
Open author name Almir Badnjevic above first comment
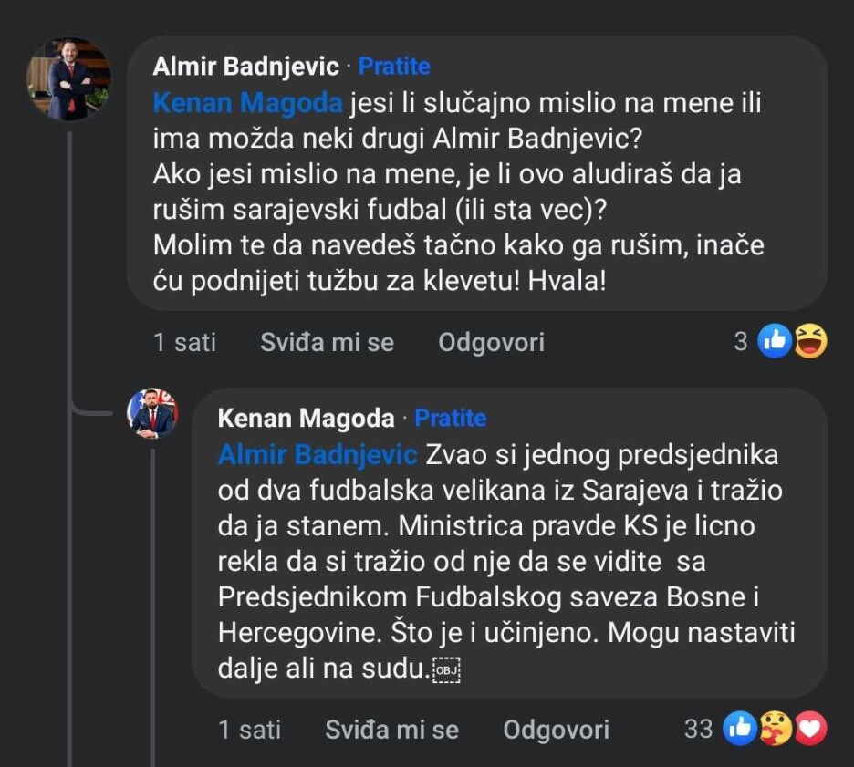click(245, 67)
